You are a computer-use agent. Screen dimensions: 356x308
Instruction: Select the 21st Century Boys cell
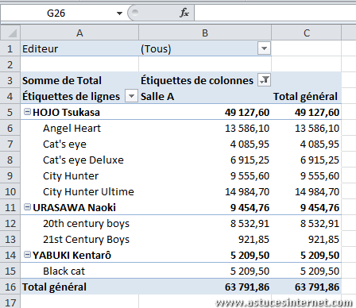[x=79, y=239]
